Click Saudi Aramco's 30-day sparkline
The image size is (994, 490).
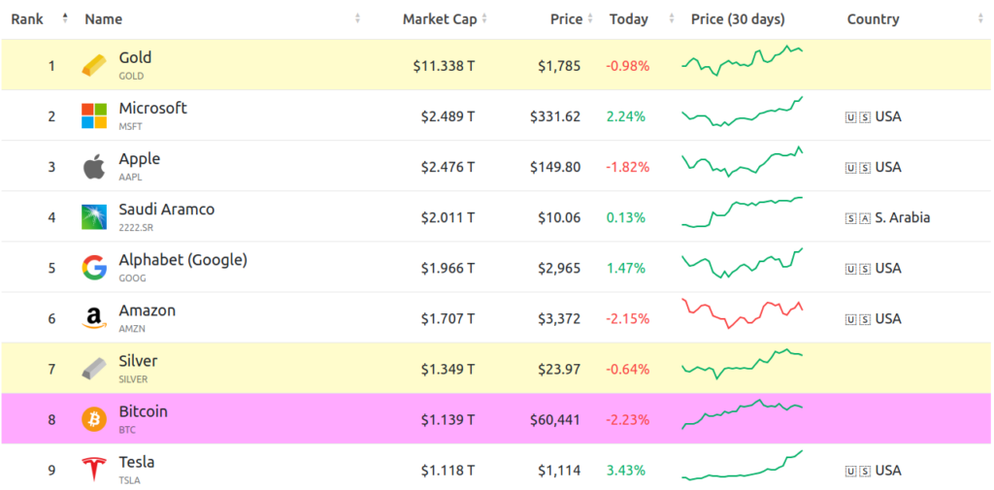click(743, 212)
